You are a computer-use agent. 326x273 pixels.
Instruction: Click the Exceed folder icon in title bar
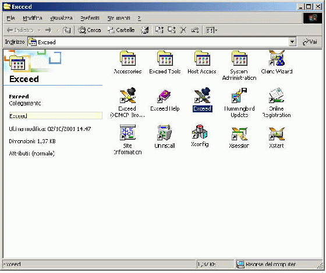tap(7, 6)
